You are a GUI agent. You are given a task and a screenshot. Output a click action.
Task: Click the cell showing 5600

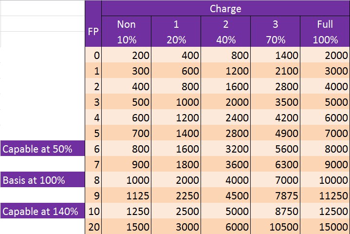coord(275,149)
